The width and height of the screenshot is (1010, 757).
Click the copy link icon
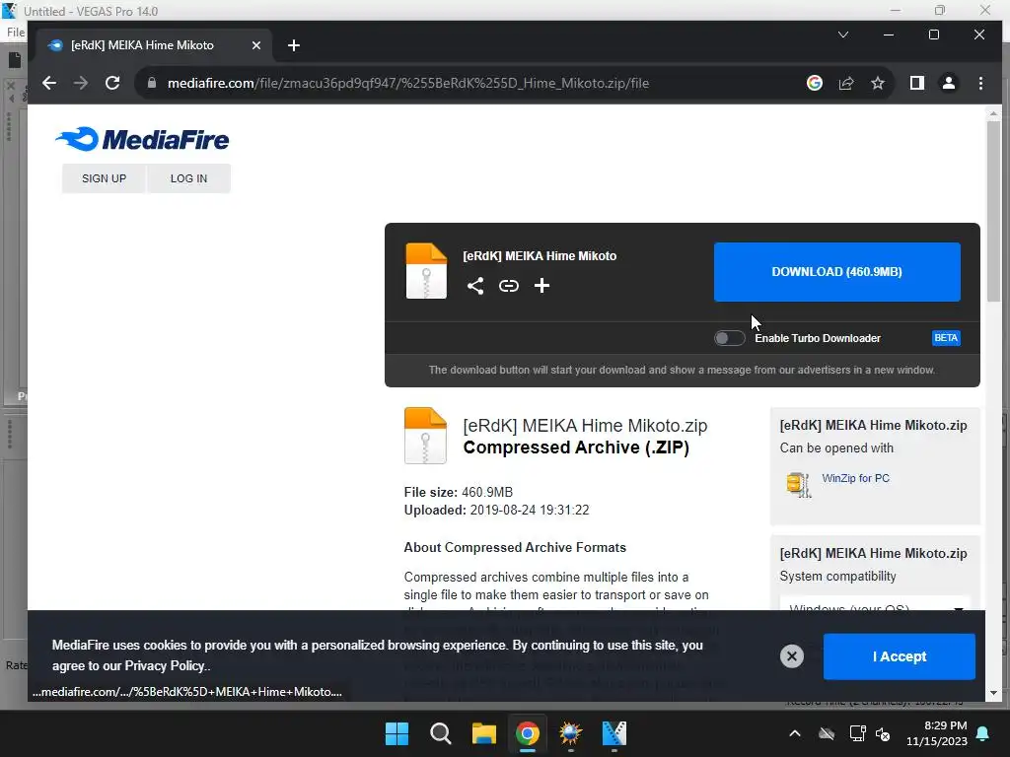point(509,286)
